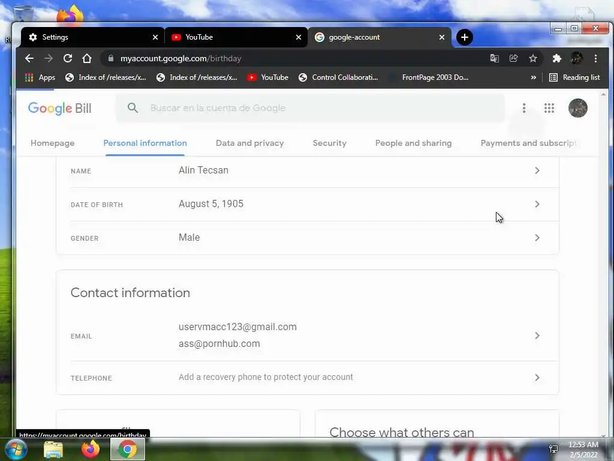The image size is (614, 461).
Task: Switch to the YouTube browser tab
Action: (x=236, y=37)
